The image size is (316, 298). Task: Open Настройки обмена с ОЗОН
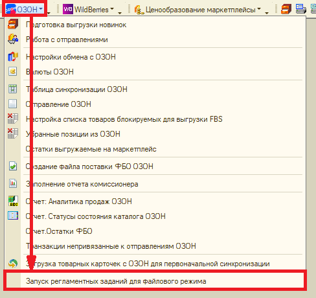coord(155,57)
